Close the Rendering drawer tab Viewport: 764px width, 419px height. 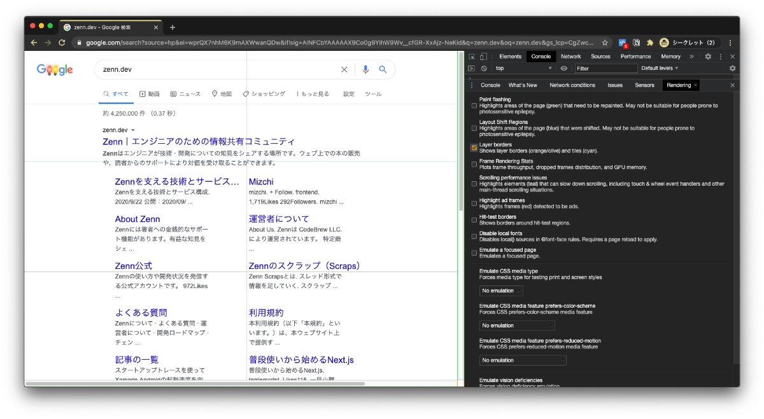[695, 85]
